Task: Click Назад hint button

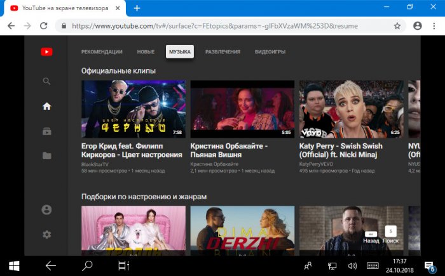Action: pos(371,238)
